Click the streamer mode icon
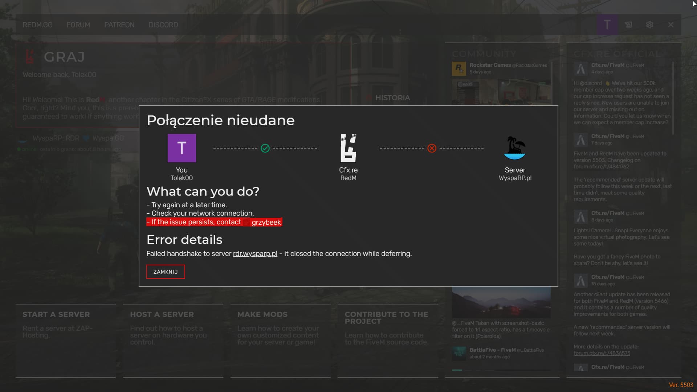This screenshot has height=392, width=697. 628,25
